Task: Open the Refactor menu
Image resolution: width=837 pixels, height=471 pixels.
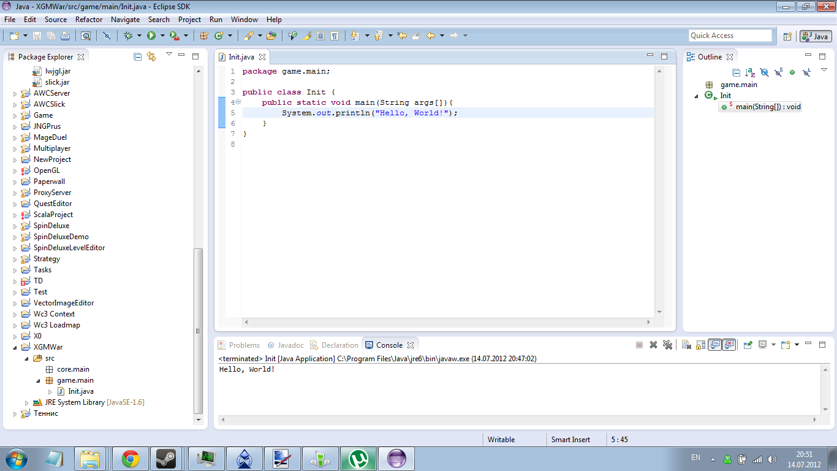Action: [x=89, y=20]
